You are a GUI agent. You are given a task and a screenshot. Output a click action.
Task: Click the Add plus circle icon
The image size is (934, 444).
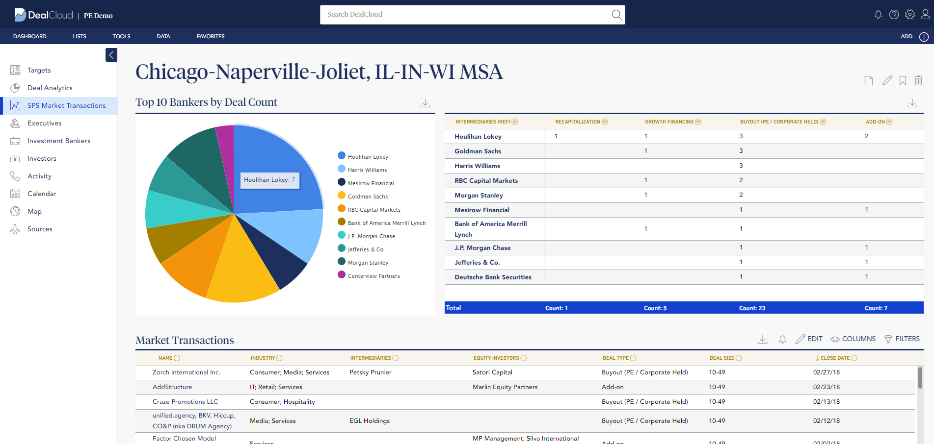click(924, 37)
